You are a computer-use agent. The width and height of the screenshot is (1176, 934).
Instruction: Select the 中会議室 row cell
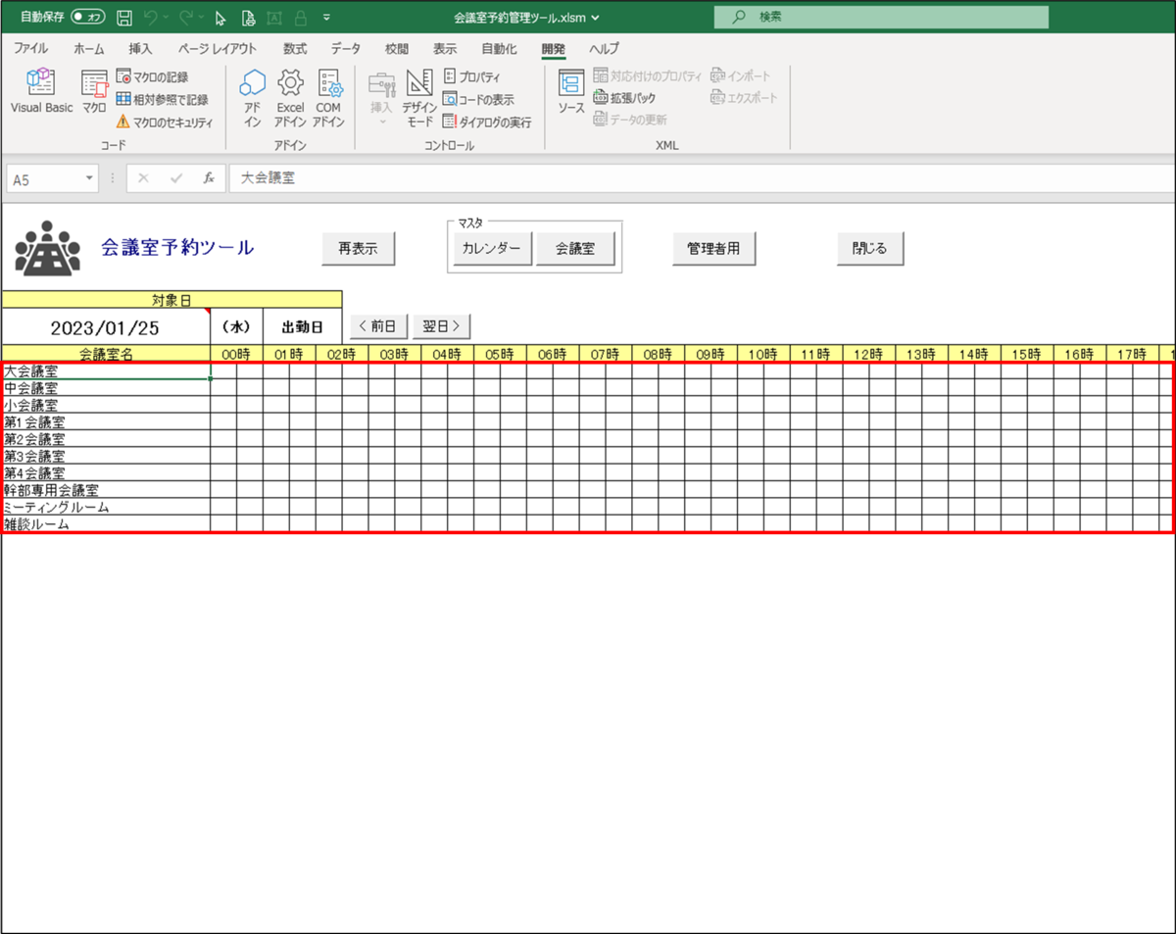[x=106, y=388]
